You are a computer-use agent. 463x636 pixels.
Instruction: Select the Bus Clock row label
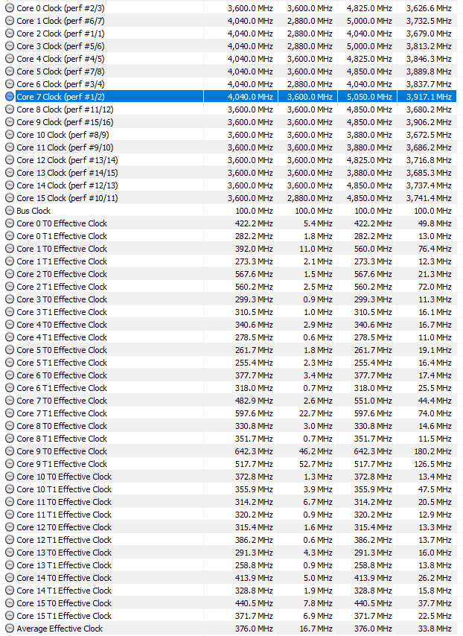click(33, 211)
